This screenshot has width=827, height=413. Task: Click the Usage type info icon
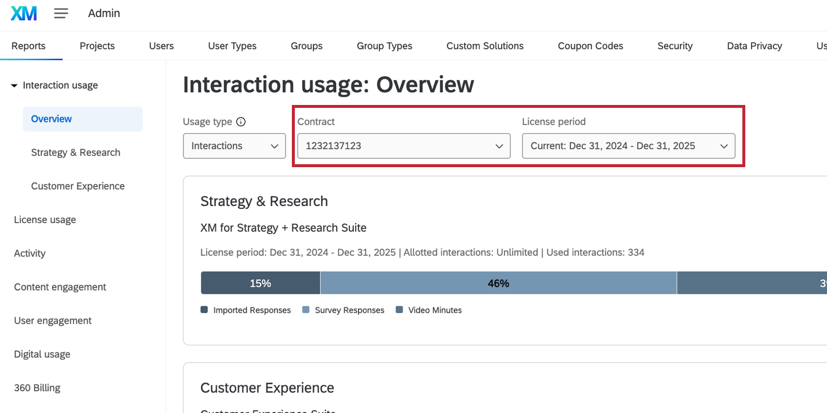[x=241, y=122]
